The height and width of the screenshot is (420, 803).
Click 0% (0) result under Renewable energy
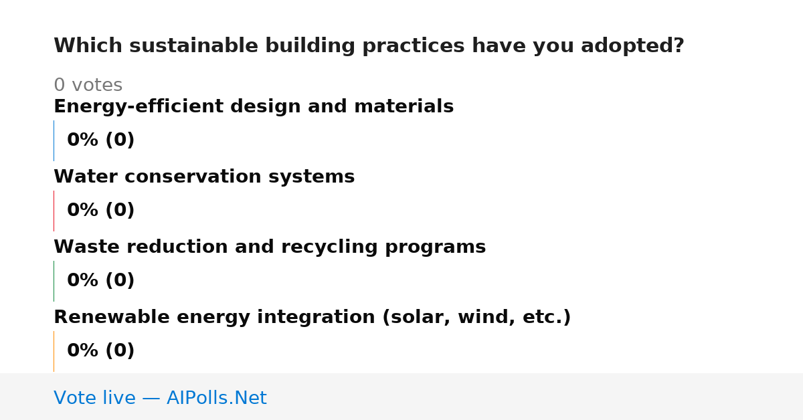tap(101, 351)
